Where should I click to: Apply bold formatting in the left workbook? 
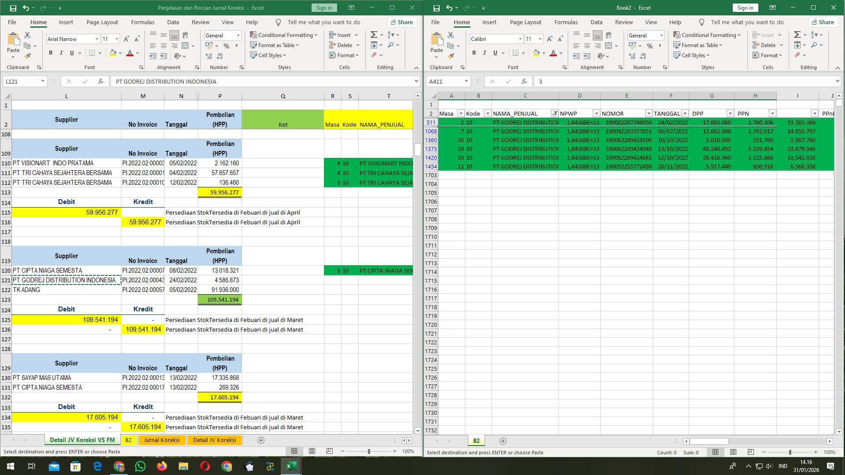50,53
